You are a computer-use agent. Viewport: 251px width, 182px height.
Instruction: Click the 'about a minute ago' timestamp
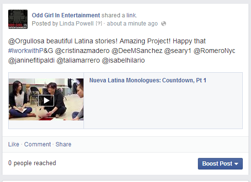(x=132, y=24)
